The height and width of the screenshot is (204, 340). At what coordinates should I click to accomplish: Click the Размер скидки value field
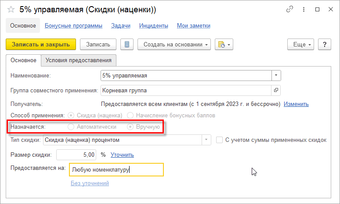point(77,155)
